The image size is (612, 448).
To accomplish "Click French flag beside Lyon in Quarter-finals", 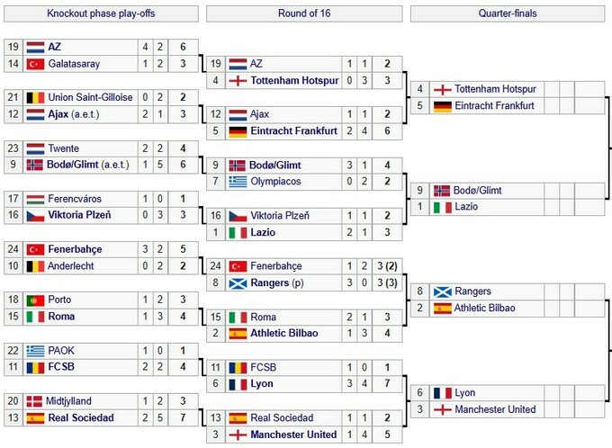I will pos(442,392).
